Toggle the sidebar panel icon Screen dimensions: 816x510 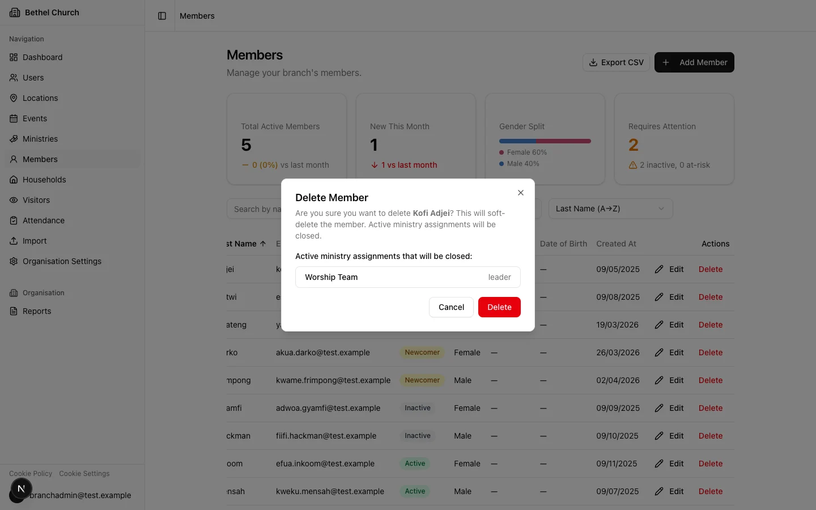(x=162, y=16)
